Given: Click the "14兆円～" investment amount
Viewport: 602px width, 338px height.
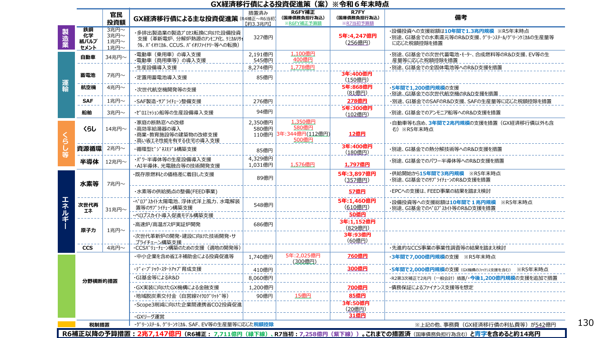Looking at the screenshot, I should (116, 129).
